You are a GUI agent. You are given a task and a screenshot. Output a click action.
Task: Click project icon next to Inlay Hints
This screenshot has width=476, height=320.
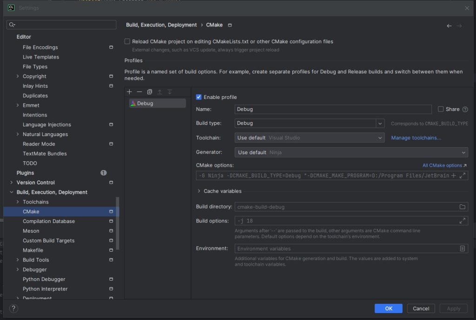111,86
